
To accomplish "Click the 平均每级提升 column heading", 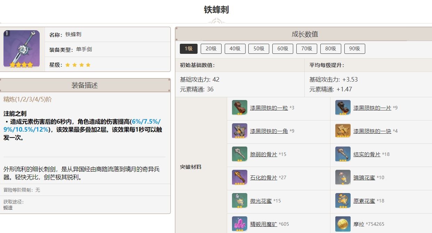I will (327, 65).
